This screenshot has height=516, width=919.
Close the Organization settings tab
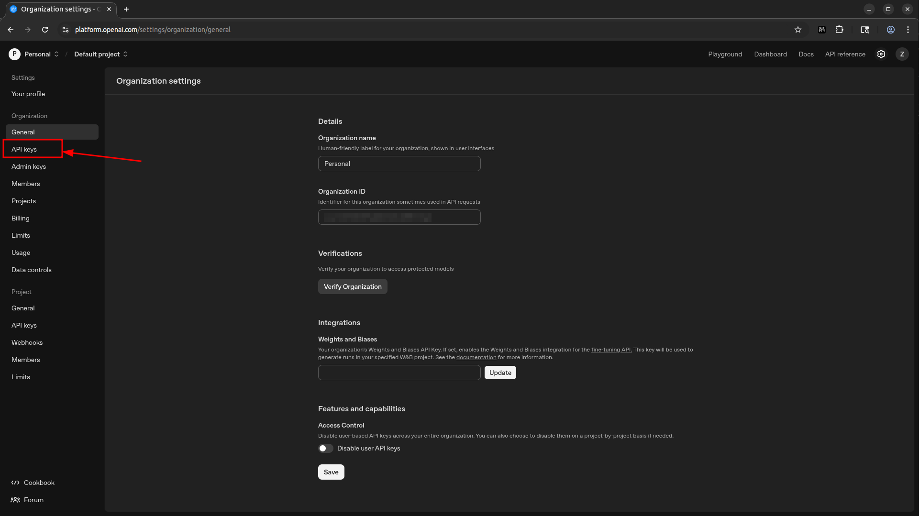(109, 9)
